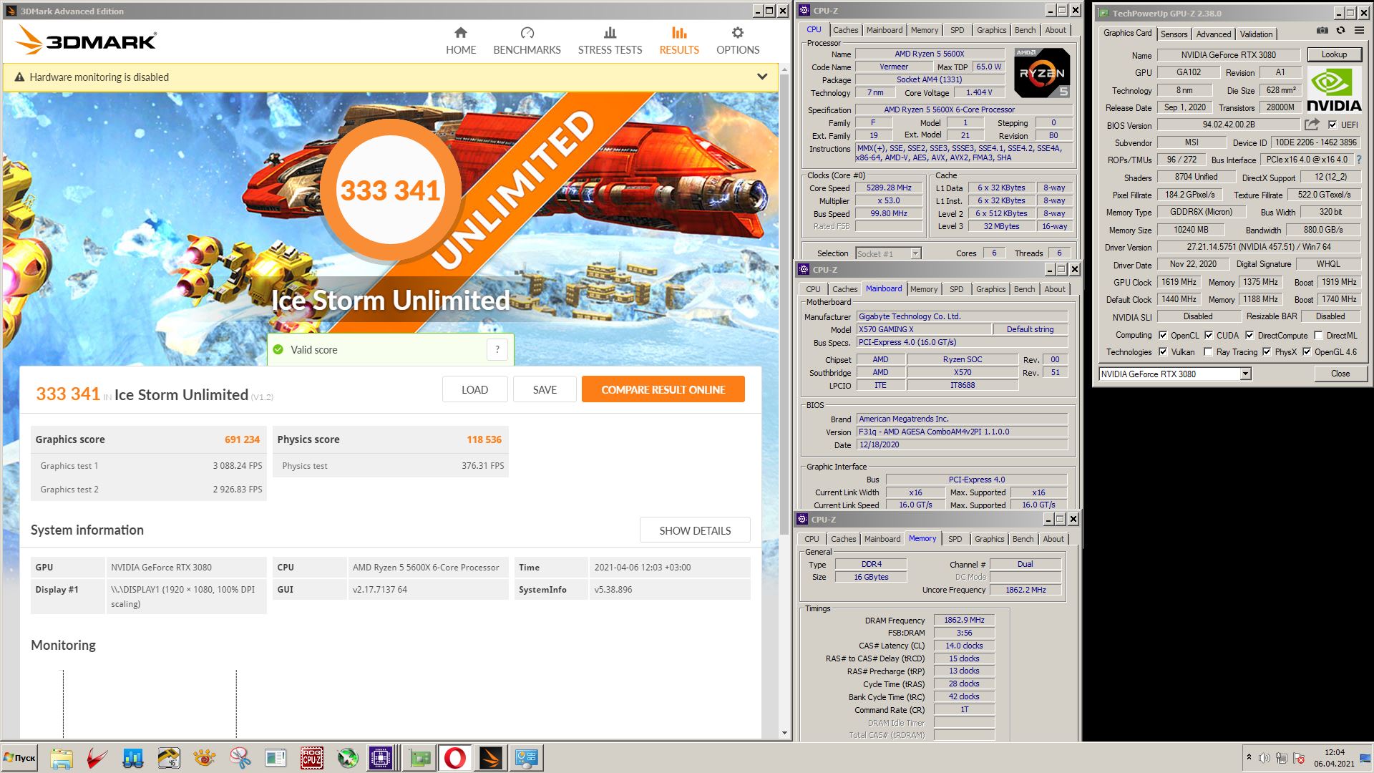Enable the Ray Tracing checkbox

(1209, 351)
